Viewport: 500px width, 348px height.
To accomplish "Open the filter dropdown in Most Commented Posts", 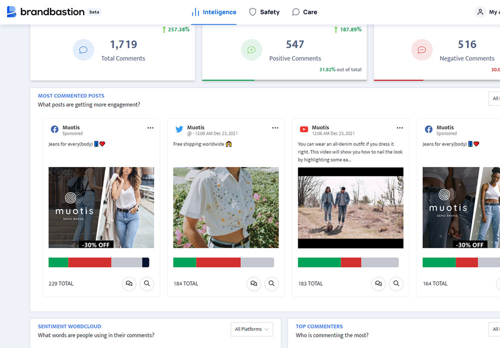I will pos(494,98).
